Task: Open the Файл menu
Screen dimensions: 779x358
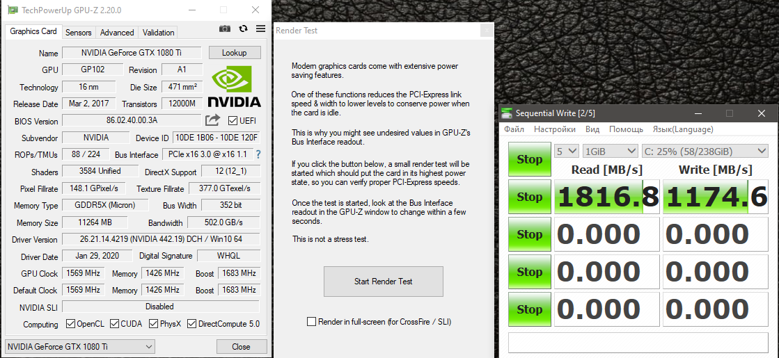Action: pyautogui.click(x=514, y=129)
